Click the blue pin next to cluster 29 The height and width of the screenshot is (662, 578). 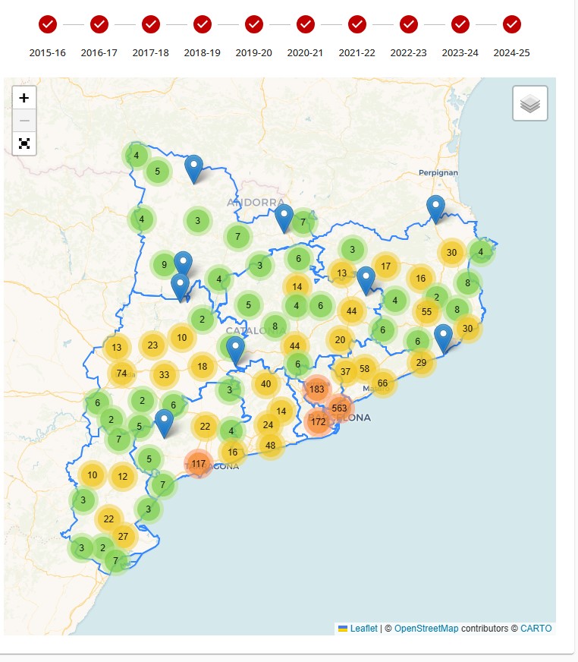[x=443, y=337]
